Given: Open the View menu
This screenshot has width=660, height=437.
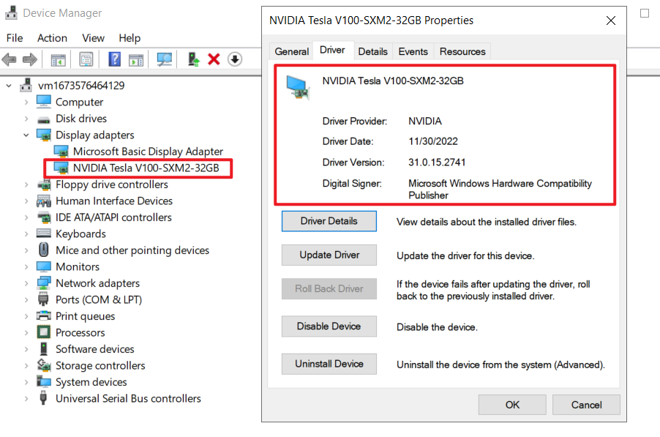Looking at the screenshot, I should coord(93,38).
